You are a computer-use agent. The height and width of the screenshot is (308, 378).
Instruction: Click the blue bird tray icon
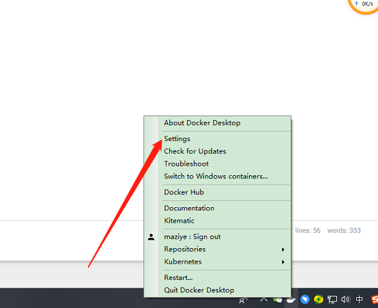click(x=305, y=300)
